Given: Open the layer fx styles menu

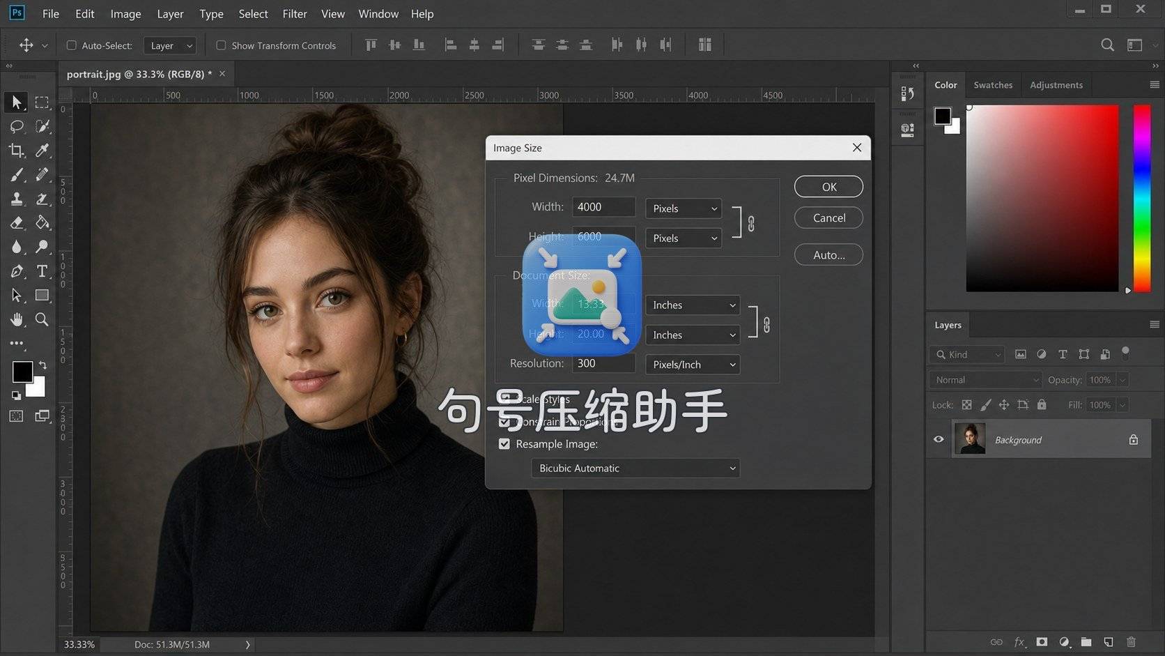Looking at the screenshot, I should (1019, 642).
